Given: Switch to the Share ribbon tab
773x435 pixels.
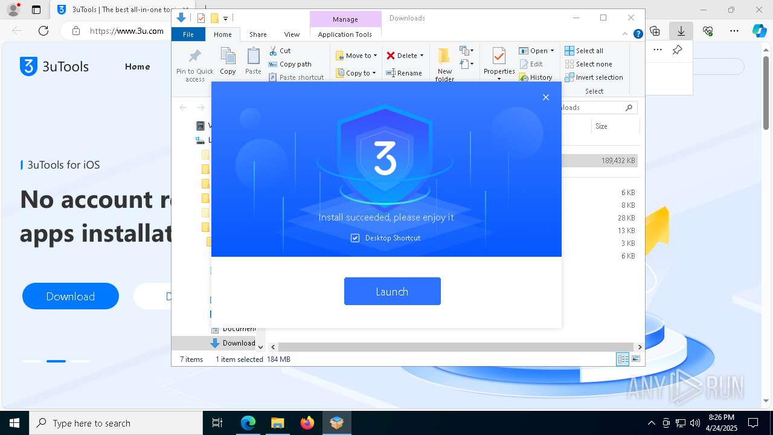Looking at the screenshot, I should point(258,34).
